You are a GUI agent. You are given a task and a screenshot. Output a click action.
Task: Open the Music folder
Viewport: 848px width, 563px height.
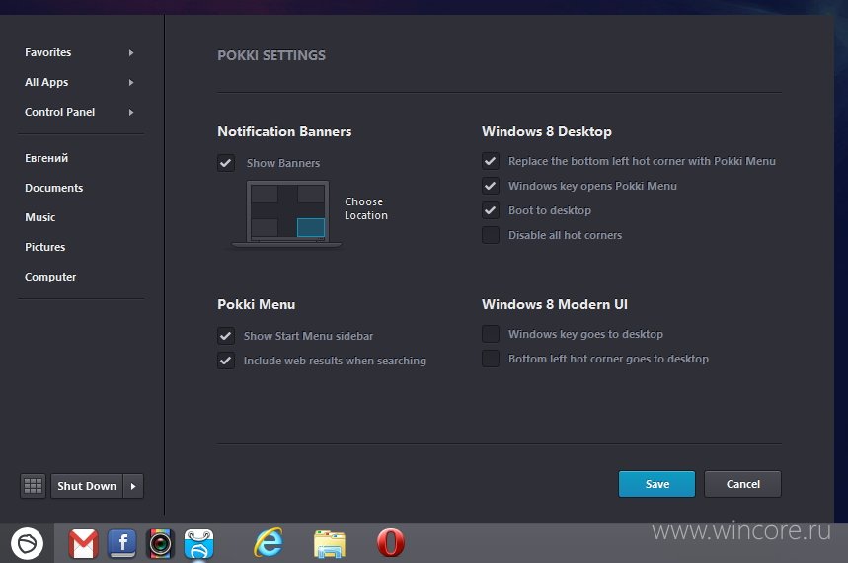[40, 217]
